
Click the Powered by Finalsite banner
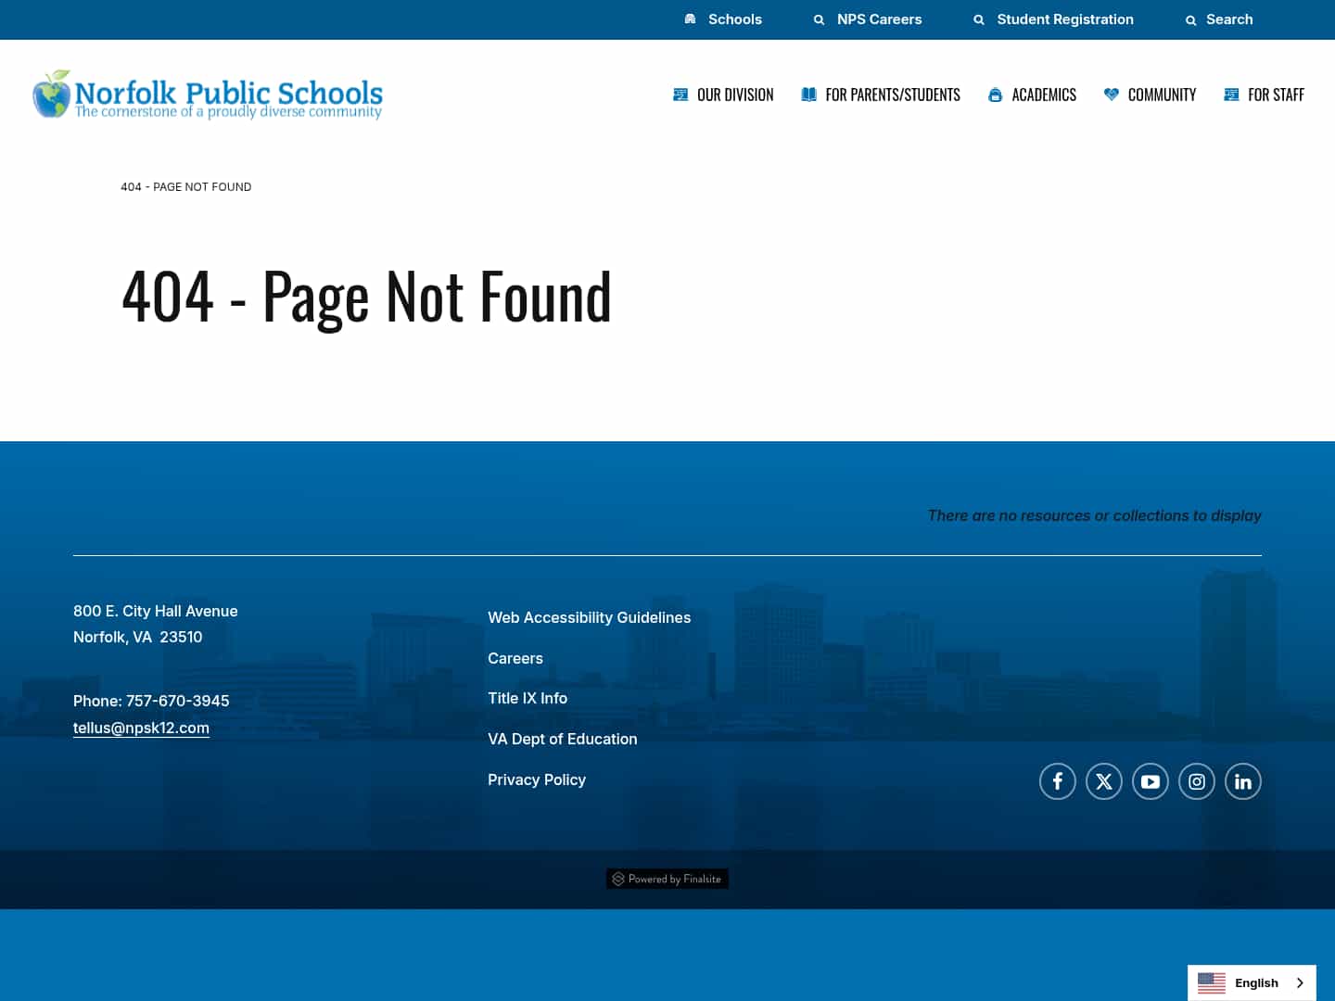(667, 879)
